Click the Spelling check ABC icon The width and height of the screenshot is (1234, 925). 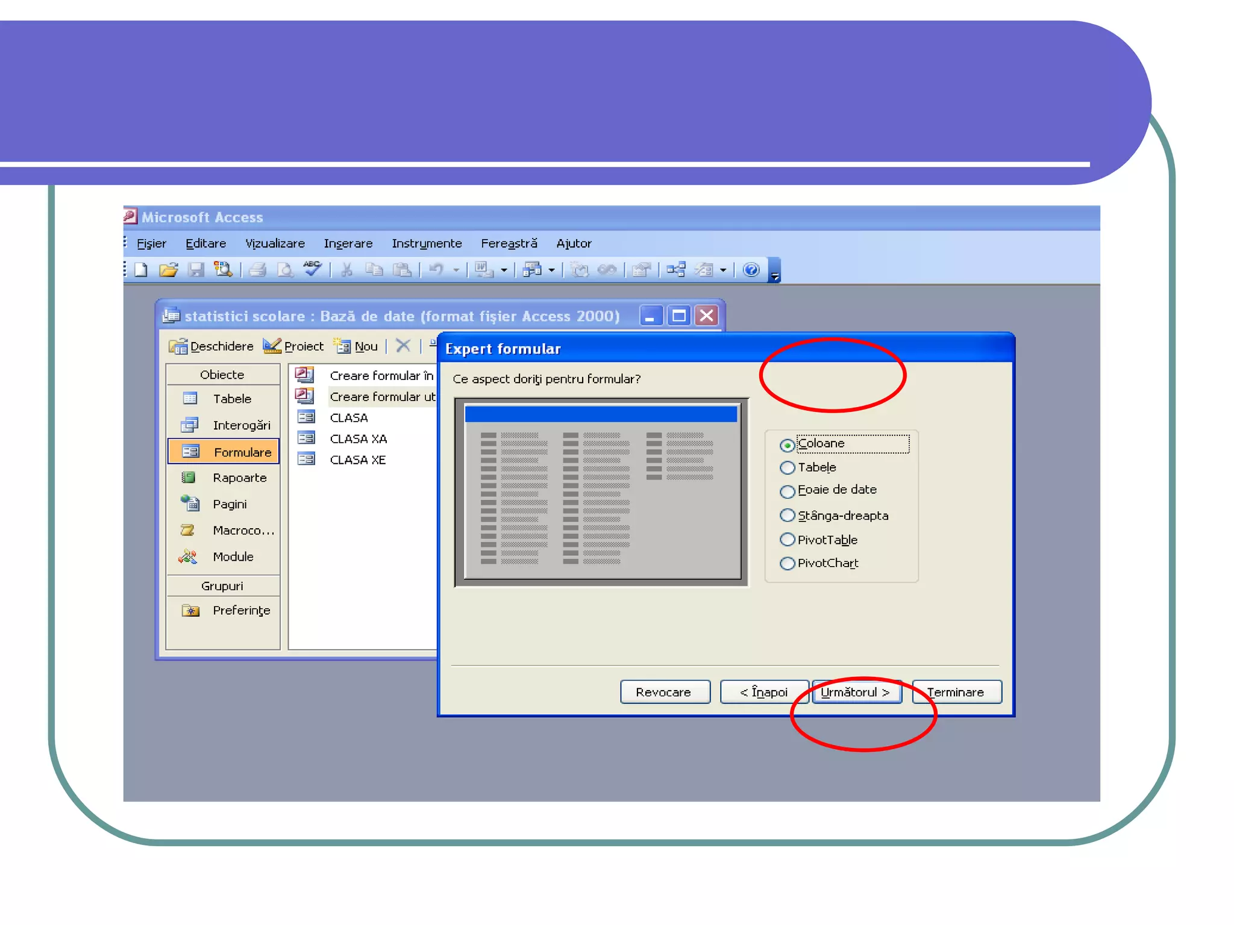[x=312, y=269]
